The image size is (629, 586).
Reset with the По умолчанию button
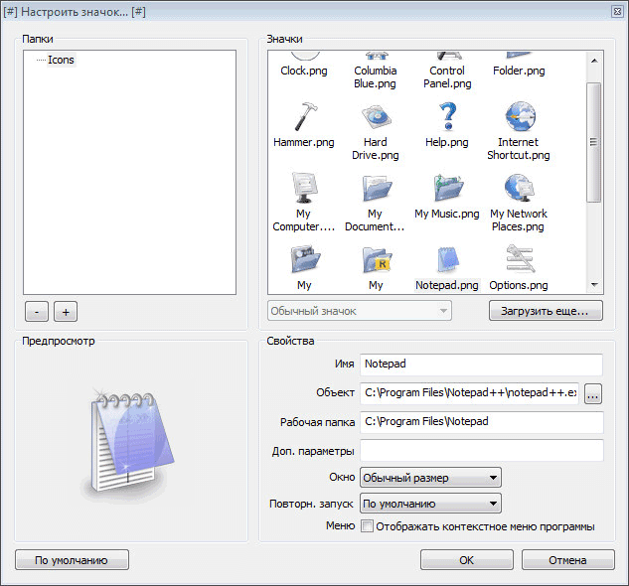72,560
